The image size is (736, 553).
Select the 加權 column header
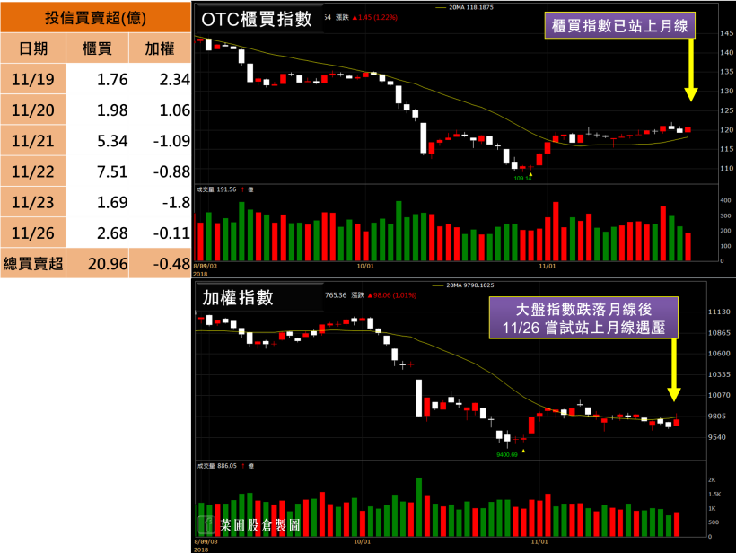point(160,48)
